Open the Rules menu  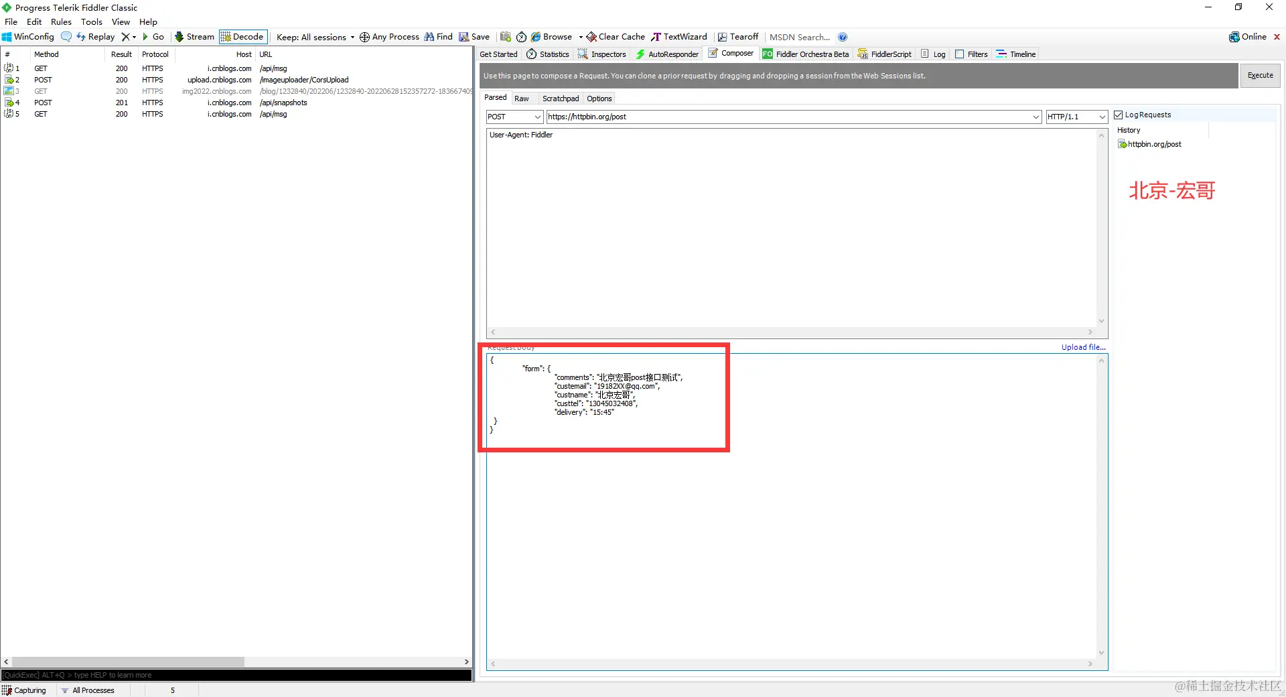(61, 21)
